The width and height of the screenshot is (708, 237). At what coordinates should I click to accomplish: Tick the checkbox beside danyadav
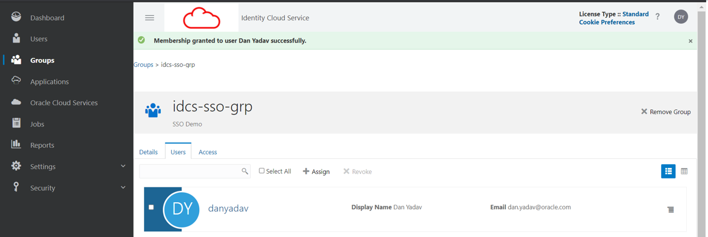pos(151,207)
